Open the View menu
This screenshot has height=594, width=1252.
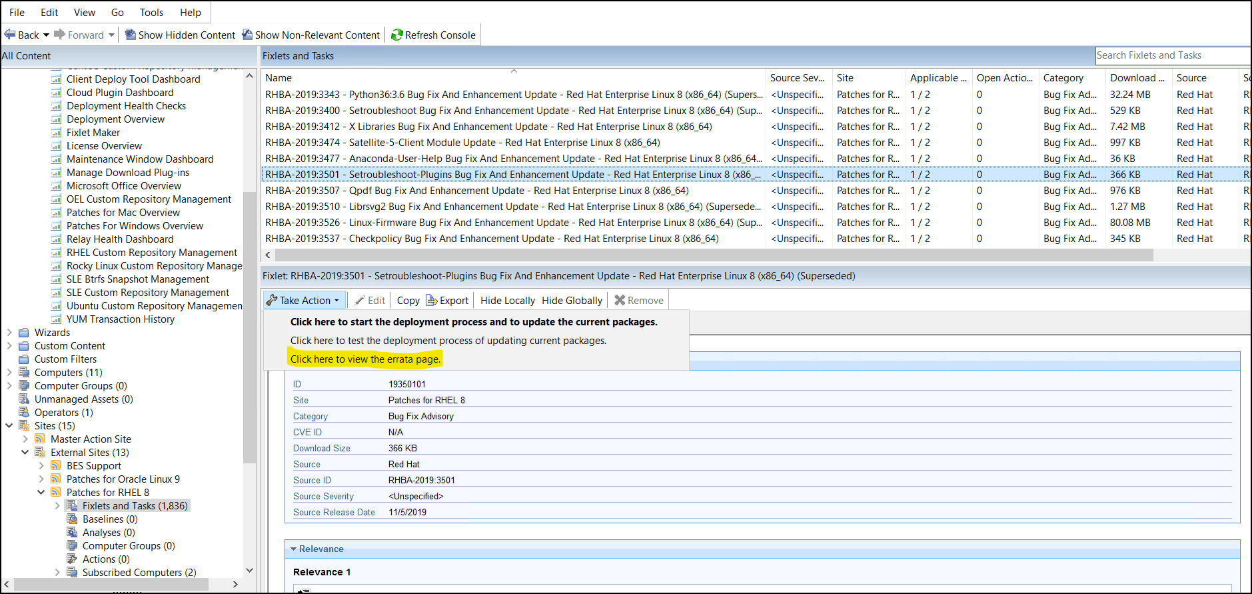(x=84, y=13)
